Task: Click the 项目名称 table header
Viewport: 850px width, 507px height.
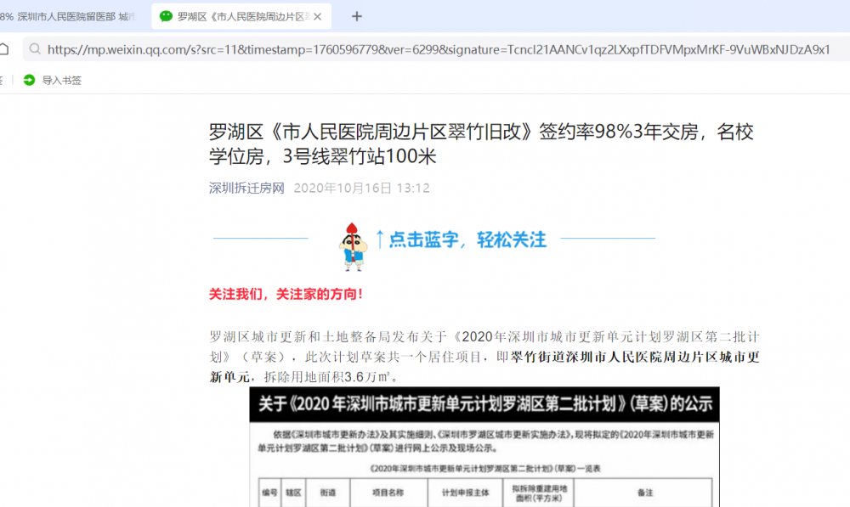Action: (x=388, y=493)
